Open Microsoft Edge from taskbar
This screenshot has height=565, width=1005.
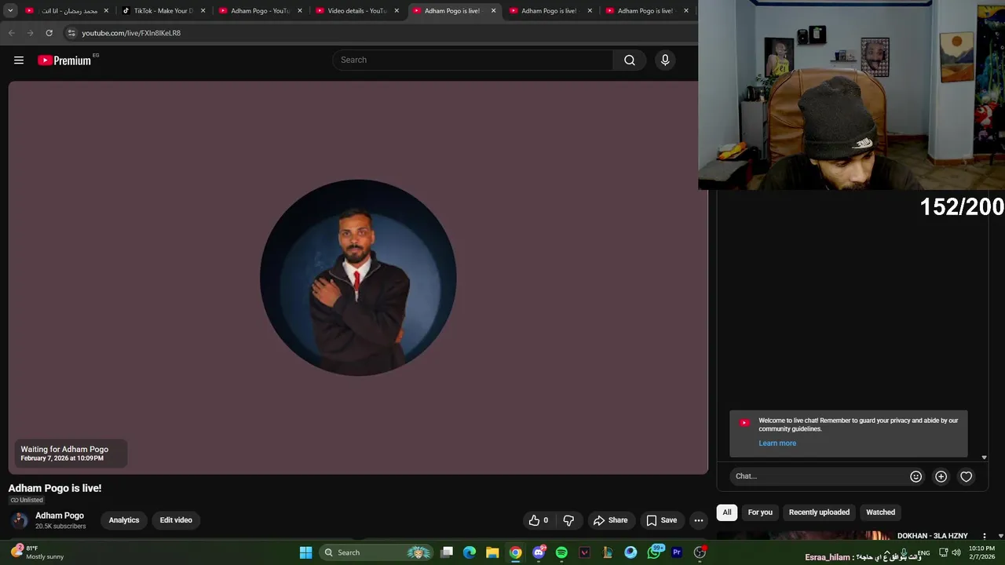point(470,552)
